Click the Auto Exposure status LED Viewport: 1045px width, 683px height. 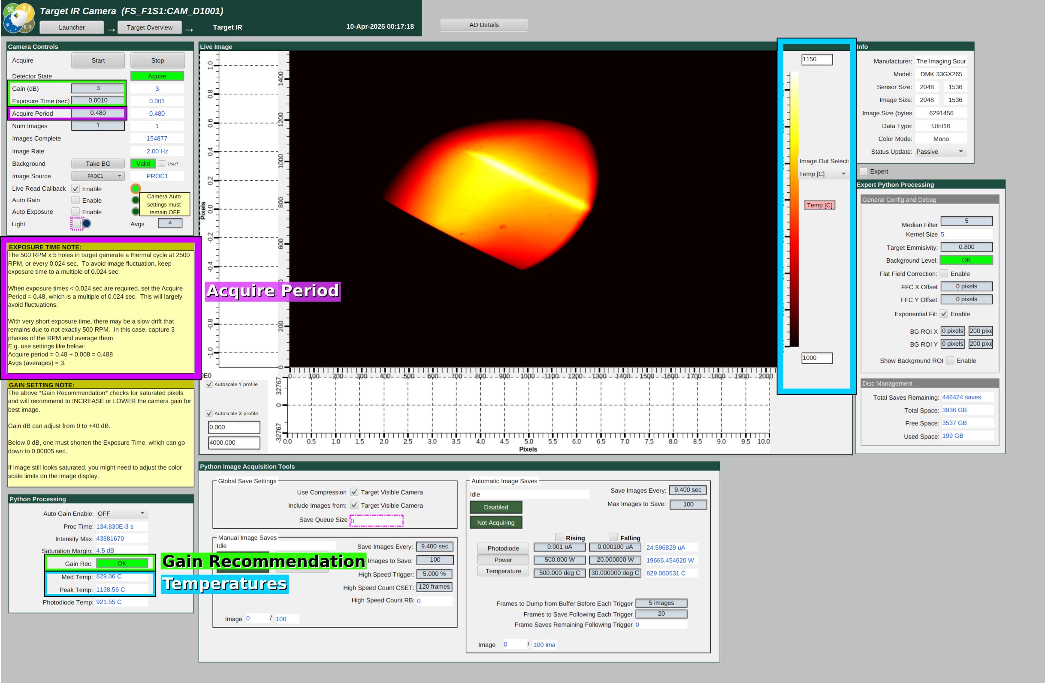136,211
